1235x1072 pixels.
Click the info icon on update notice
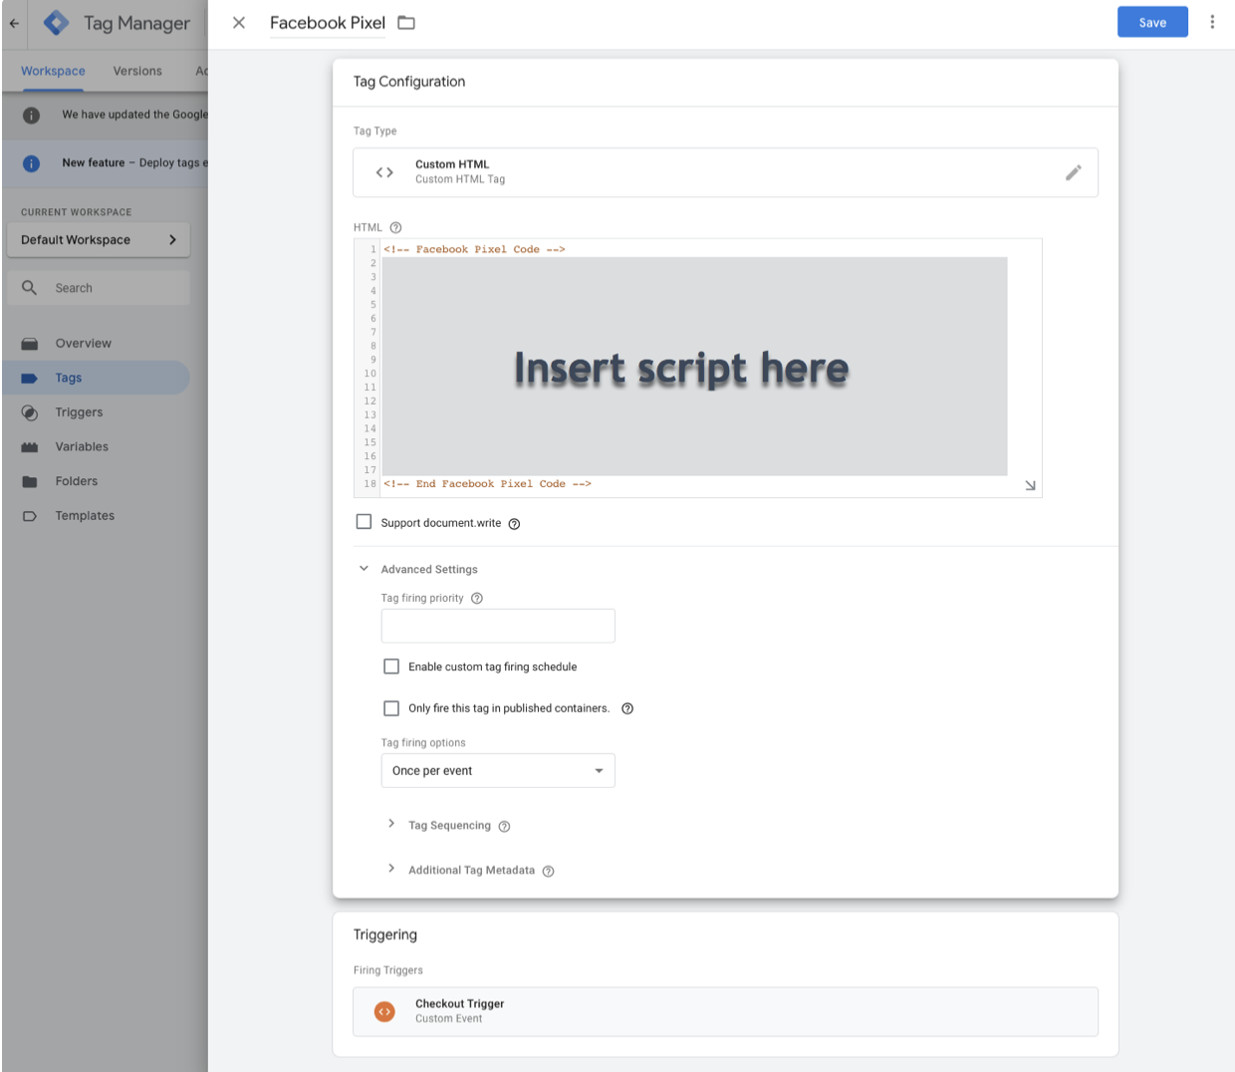click(31, 116)
